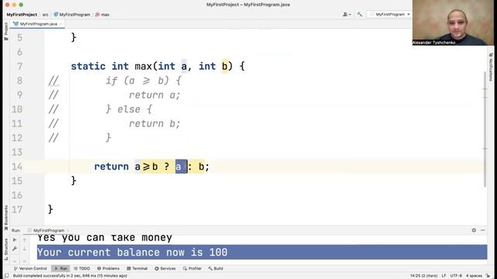The image size is (497, 279).
Task: Click src in breadcrumb bar
Action: (45, 15)
